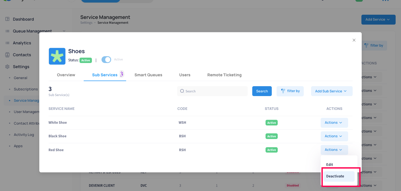Click the STATUS column header
401x191 pixels.
pyautogui.click(x=271, y=109)
